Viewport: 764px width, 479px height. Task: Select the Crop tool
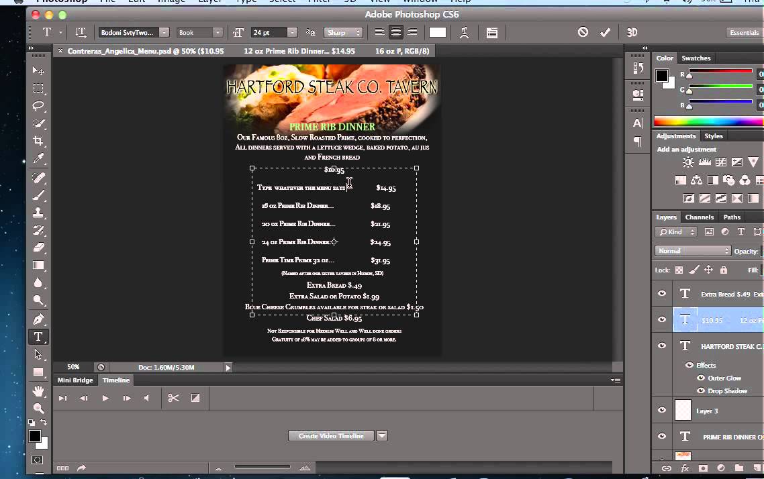tap(38, 141)
